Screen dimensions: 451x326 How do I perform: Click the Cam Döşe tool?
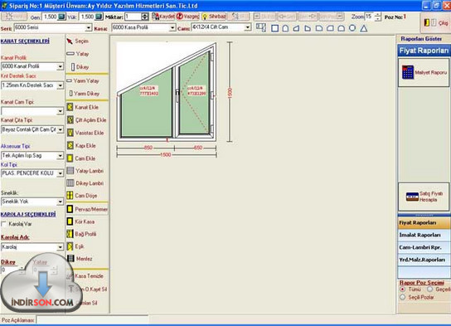(x=82, y=196)
